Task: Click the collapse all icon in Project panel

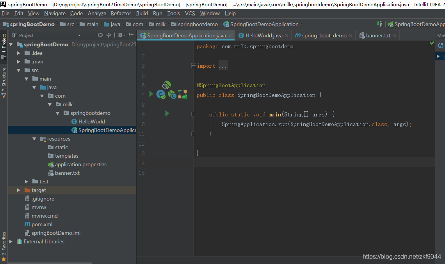Action: [109, 35]
